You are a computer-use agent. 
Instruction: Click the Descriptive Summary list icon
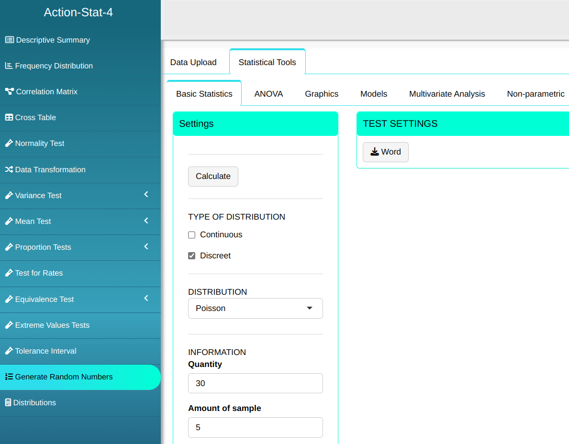tap(9, 40)
